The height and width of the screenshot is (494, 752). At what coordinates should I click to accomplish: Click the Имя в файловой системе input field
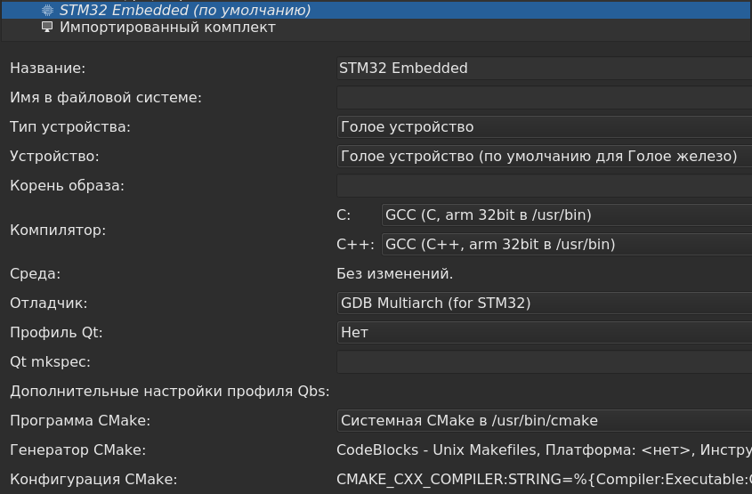545,97
